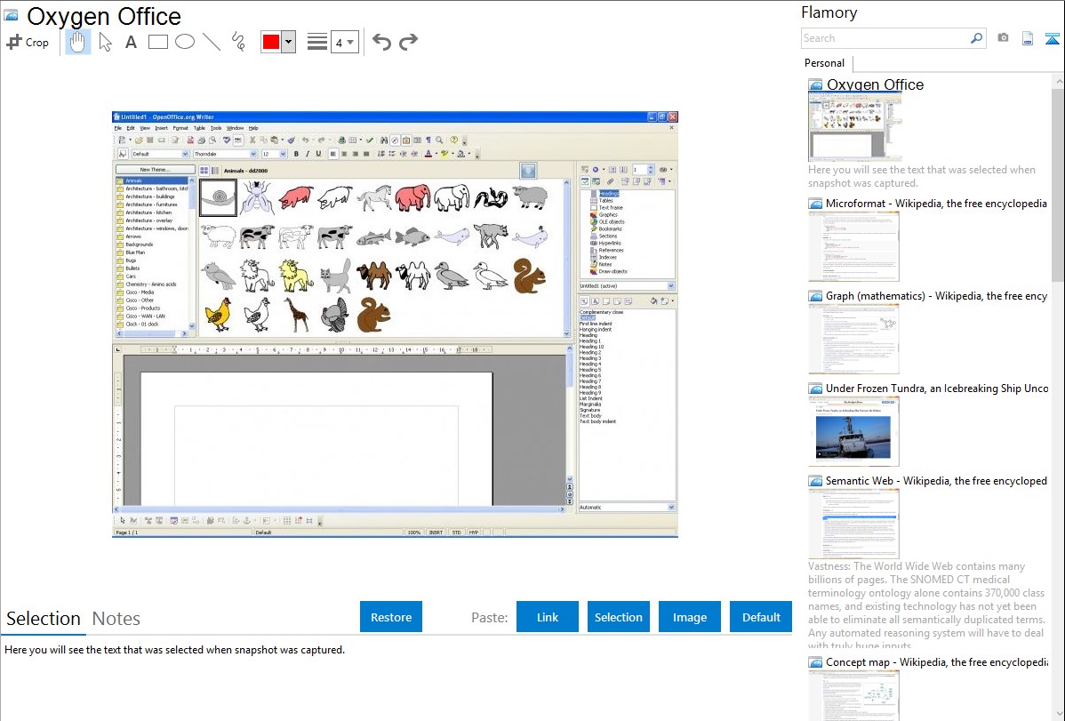Screen dimensions: 1065x721
Task: Select the straight line tool
Action: point(212,42)
